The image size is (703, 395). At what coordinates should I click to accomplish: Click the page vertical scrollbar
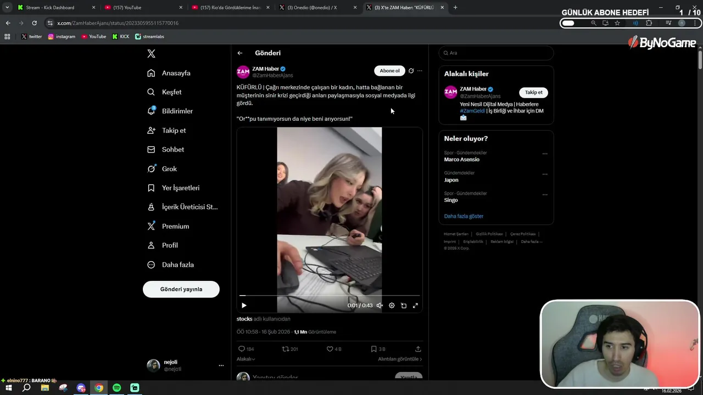700,59
